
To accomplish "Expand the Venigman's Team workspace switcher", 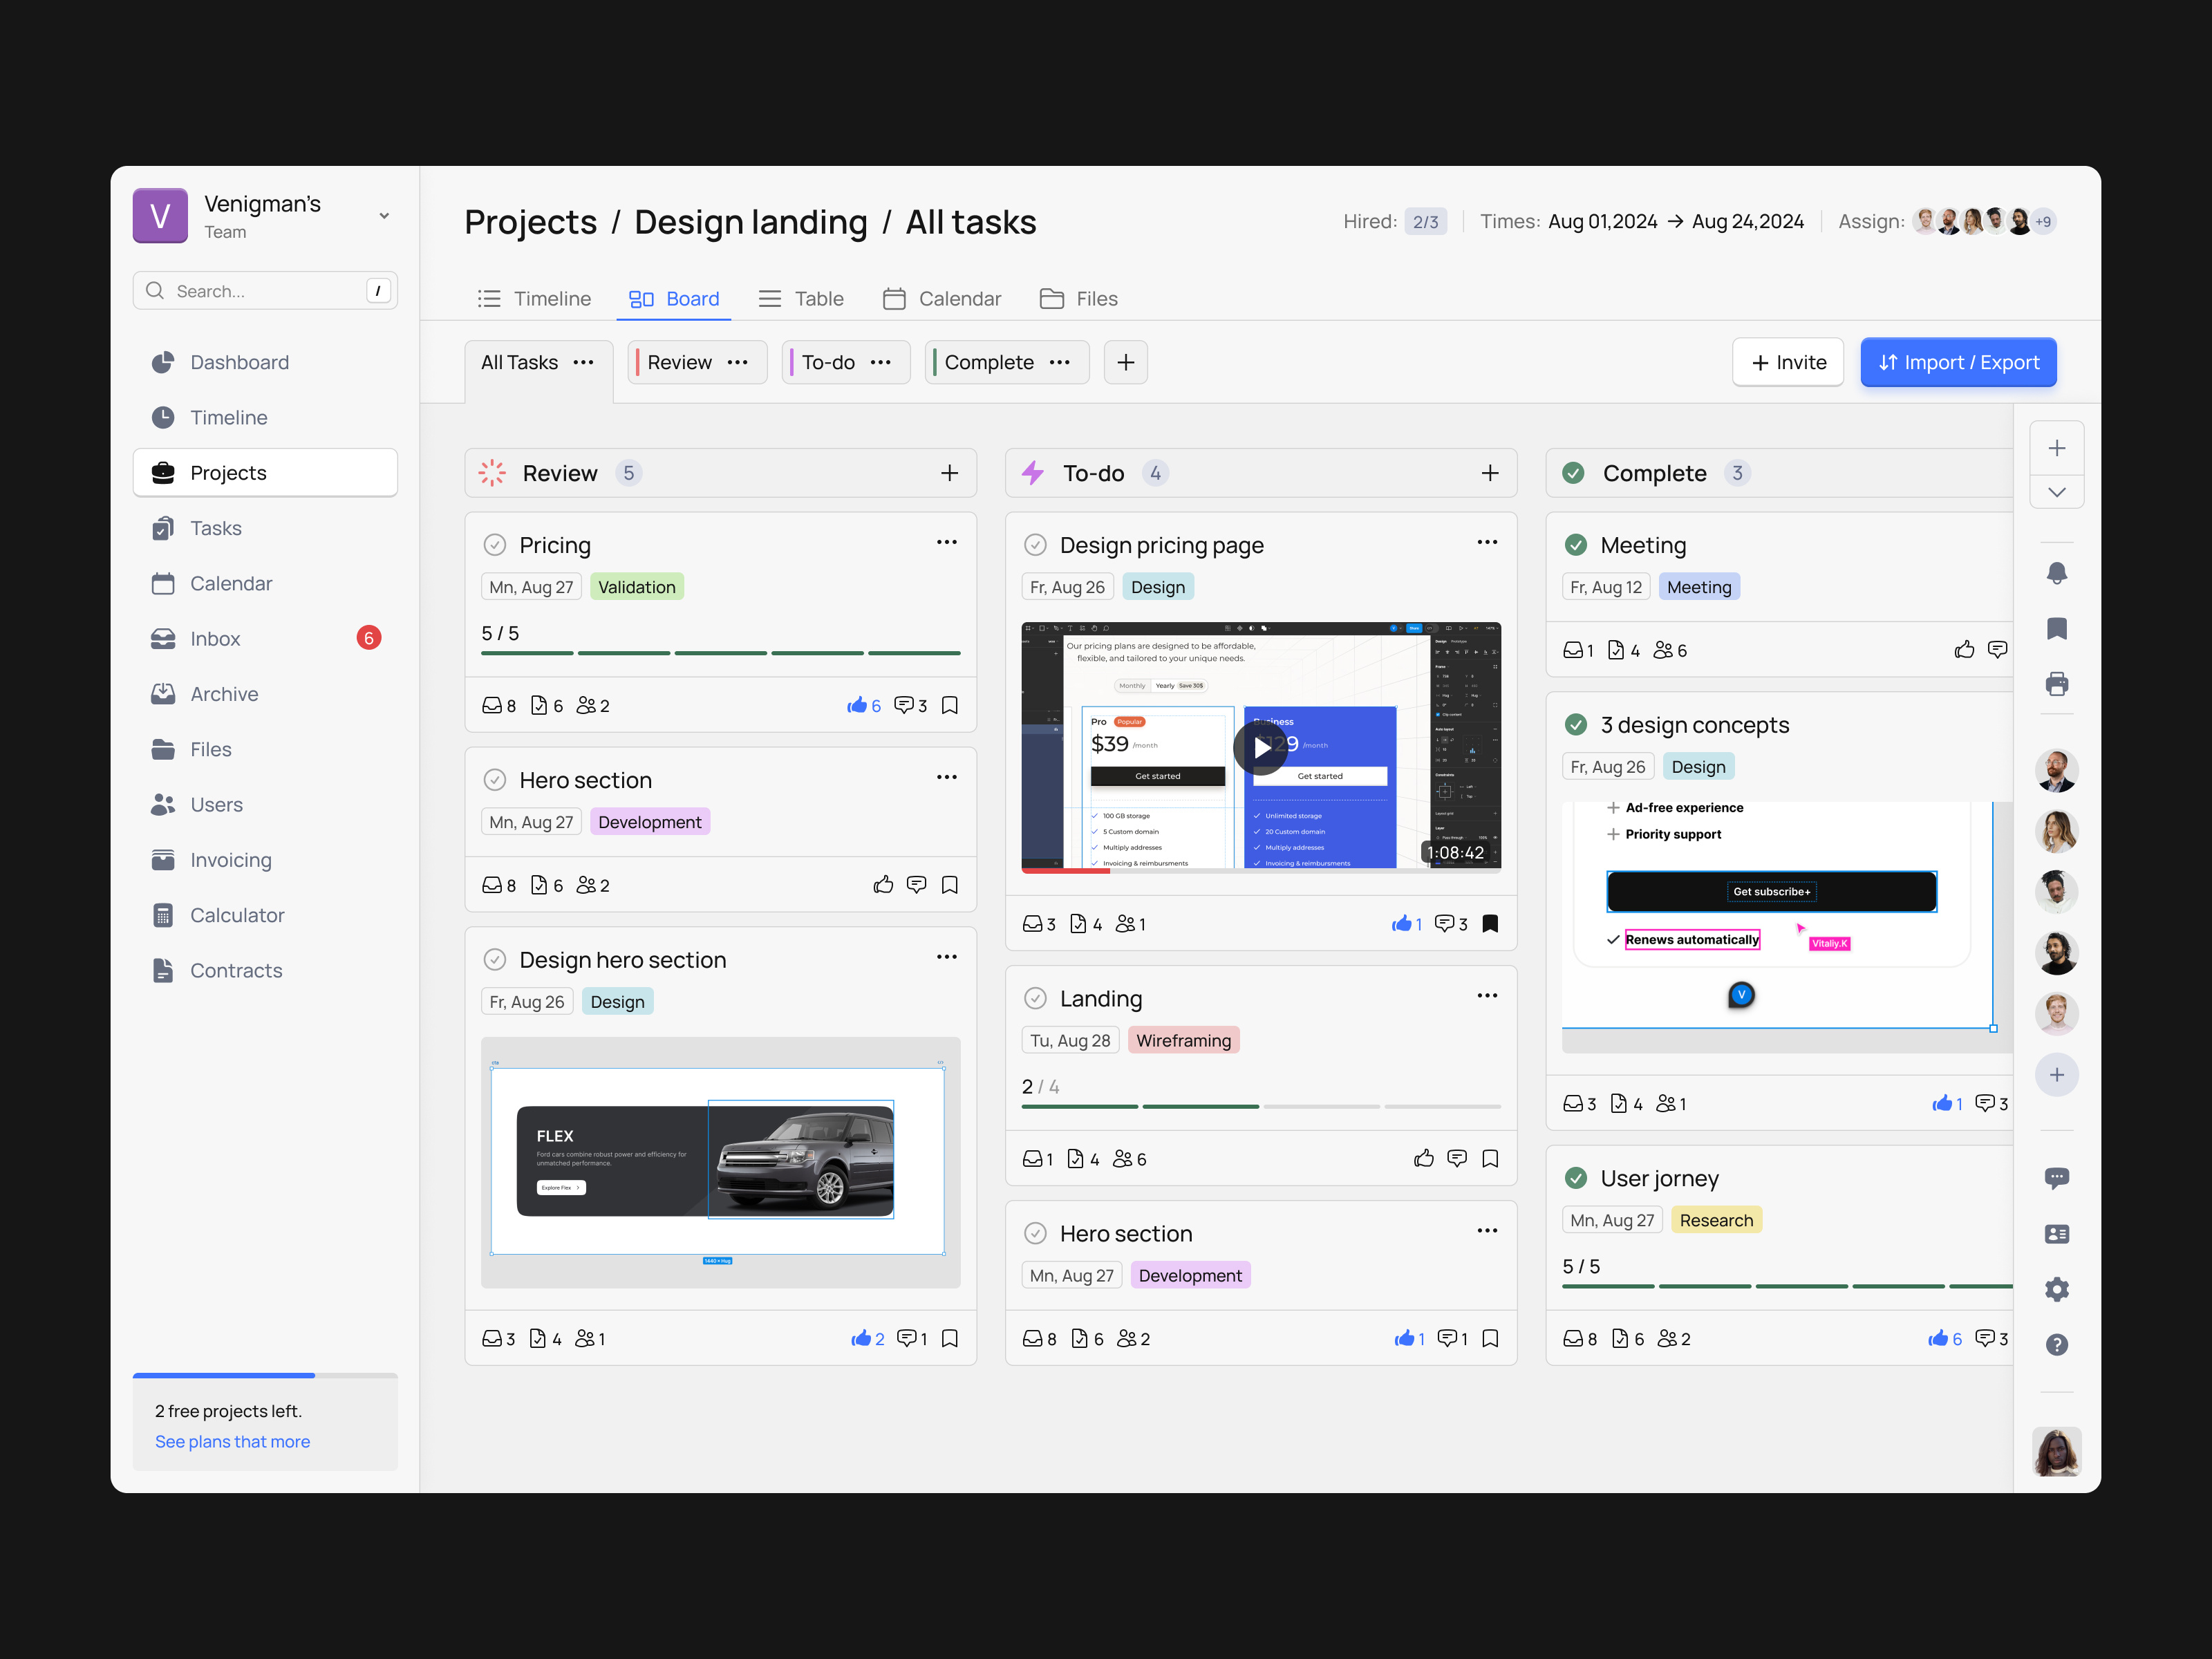I will coord(384,215).
